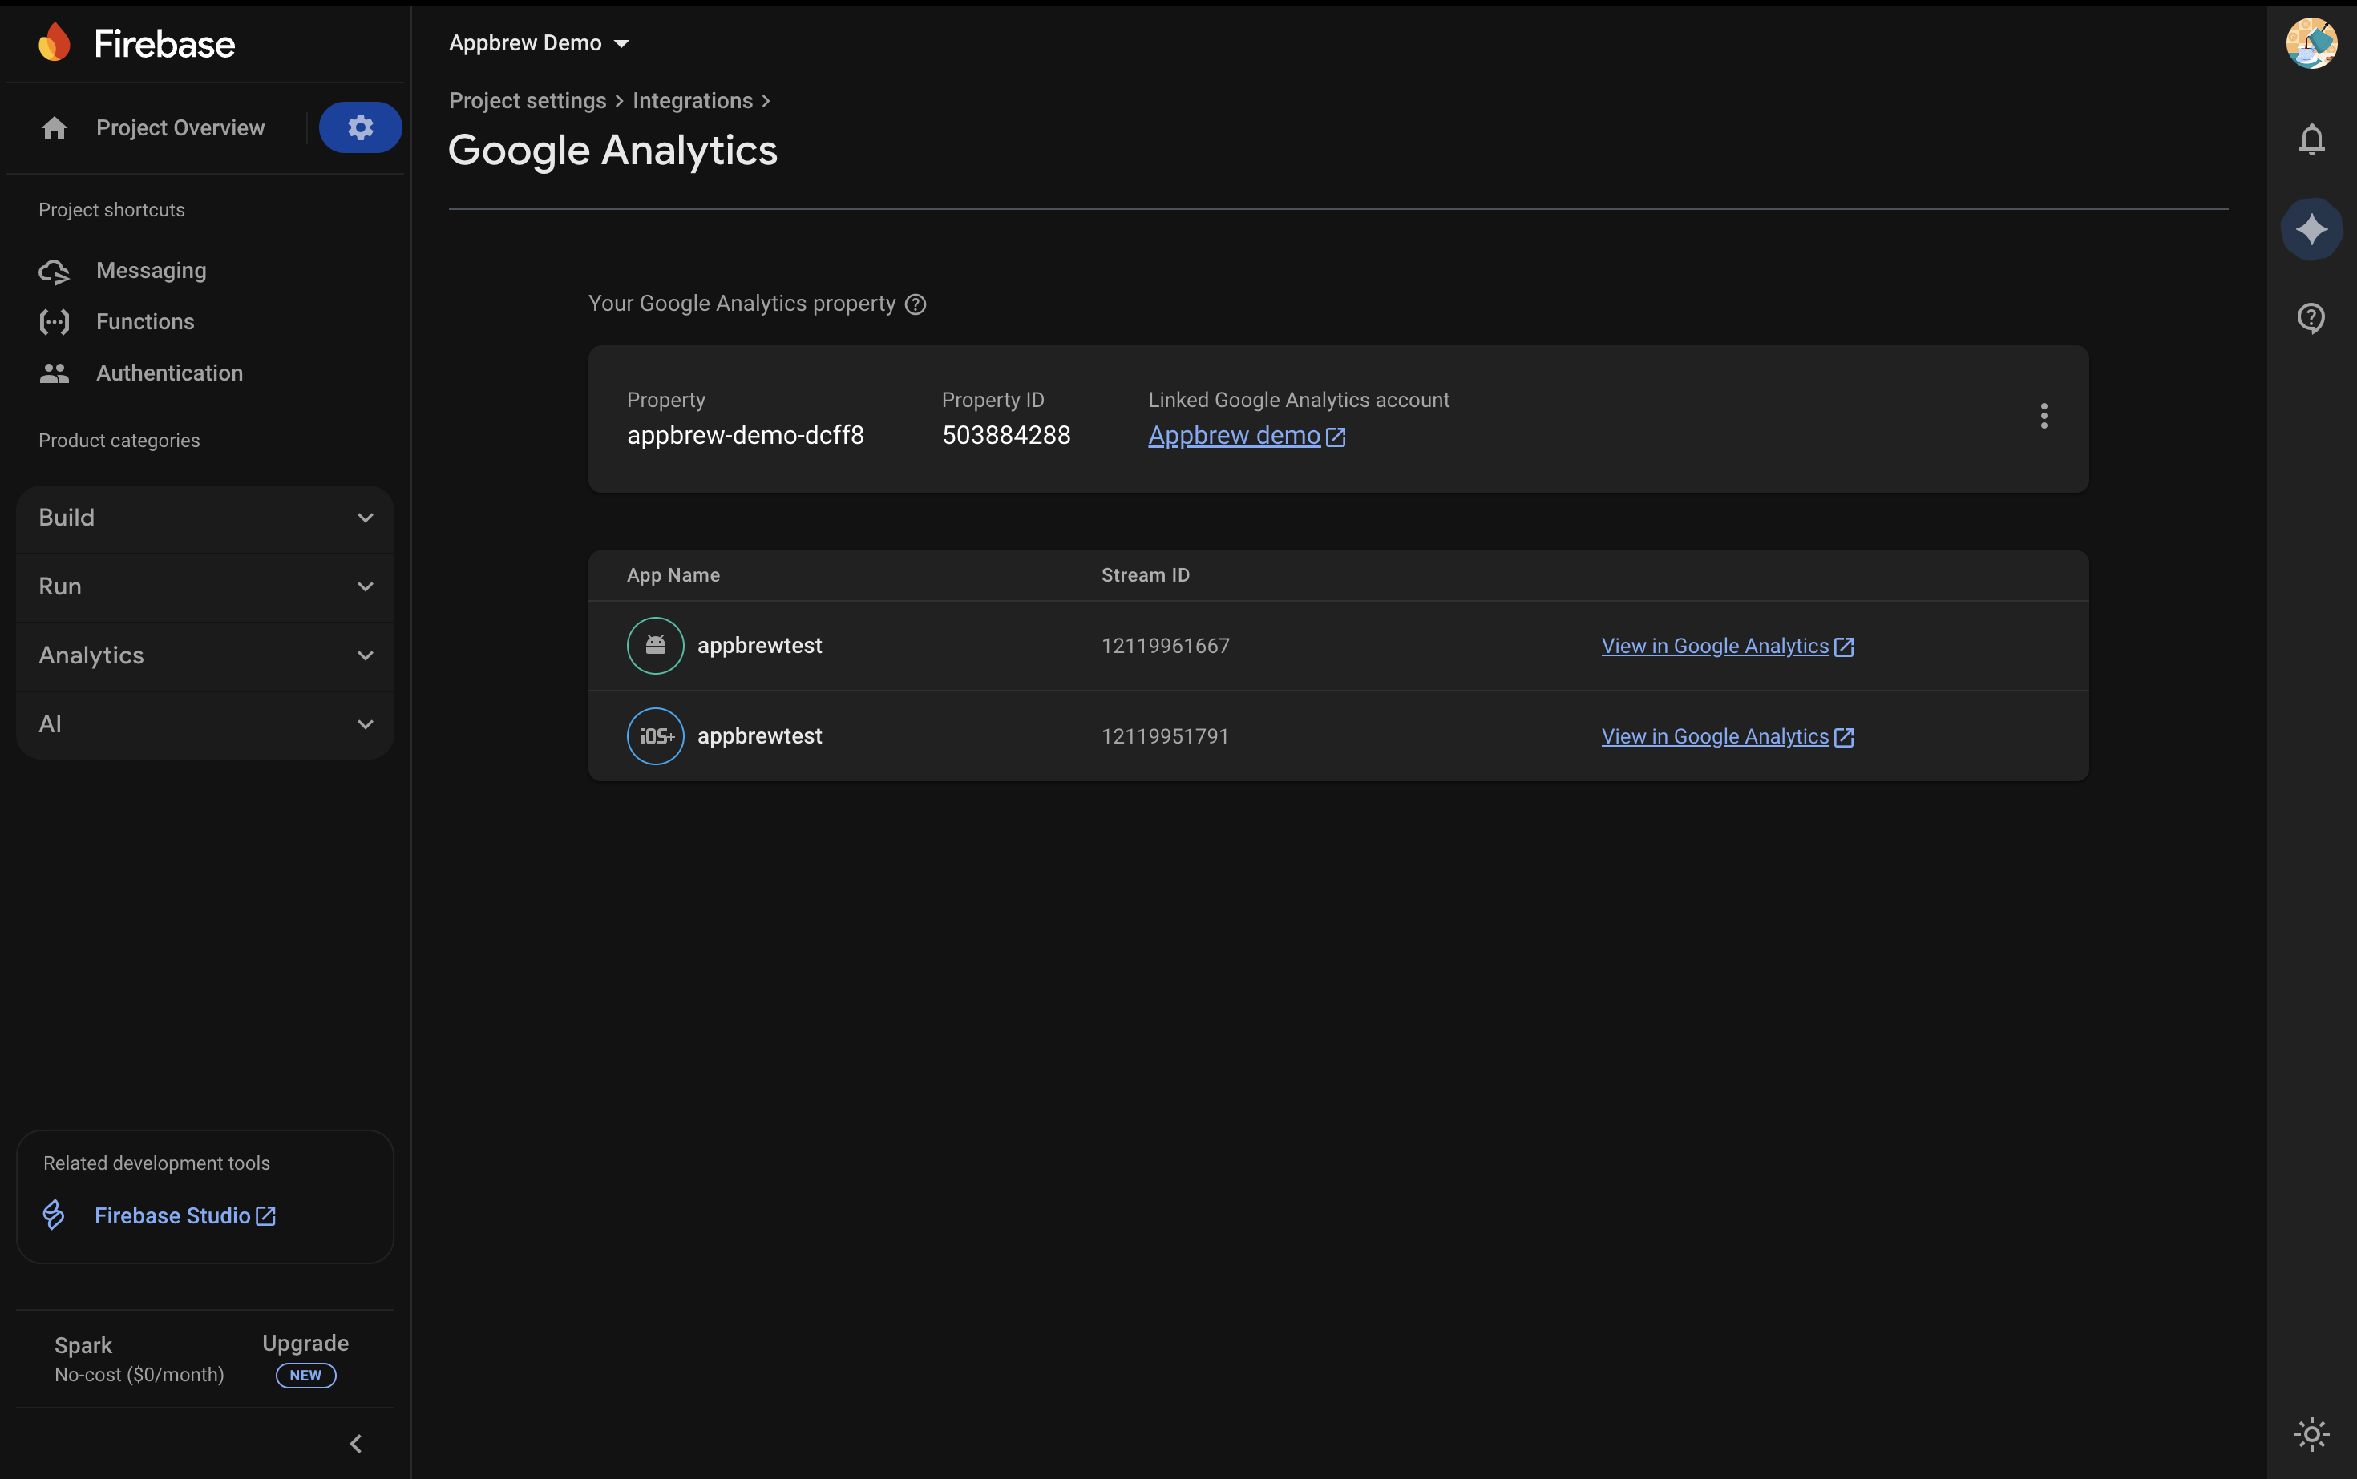Open the Authentication shortcut
2357x1479 pixels.
[168, 373]
